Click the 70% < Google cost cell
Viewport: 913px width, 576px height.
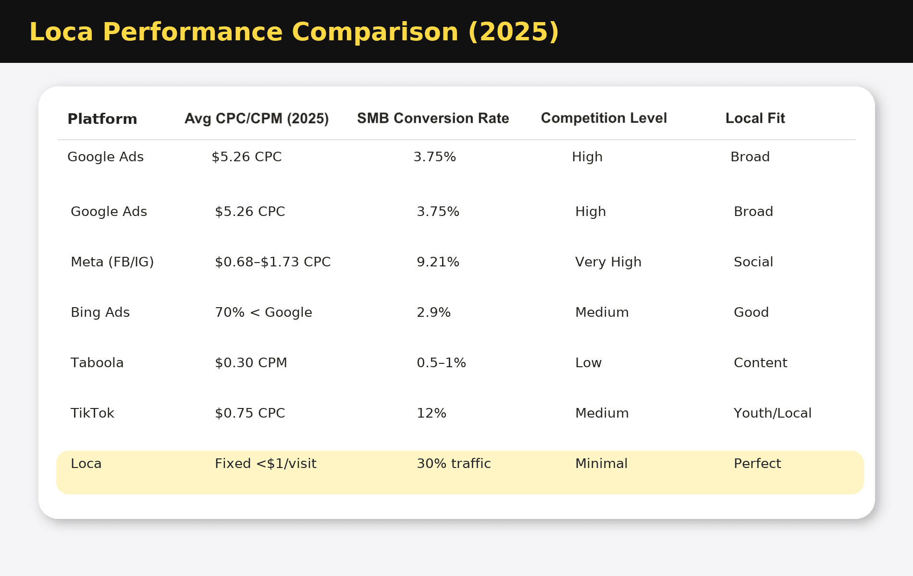point(263,312)
